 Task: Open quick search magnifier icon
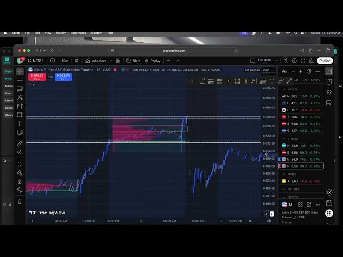(286, 61)
